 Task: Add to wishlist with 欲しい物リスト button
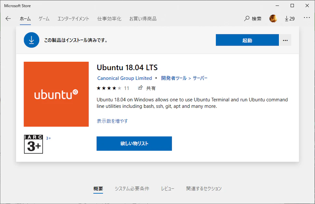[x=134, y=144]
